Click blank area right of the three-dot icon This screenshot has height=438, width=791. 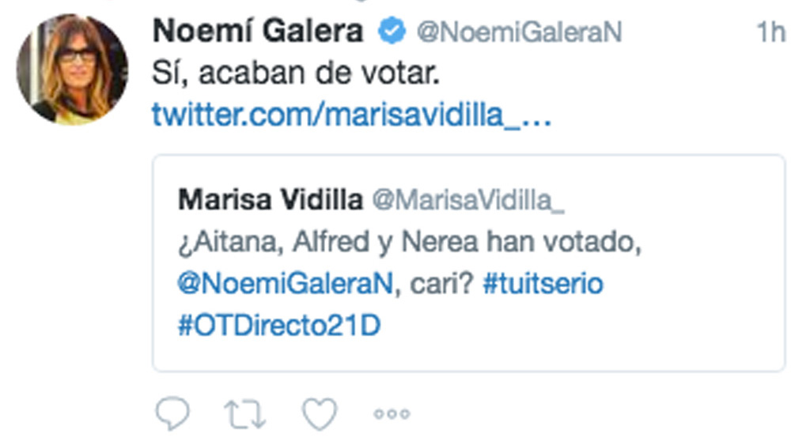(x=593, y=413)
